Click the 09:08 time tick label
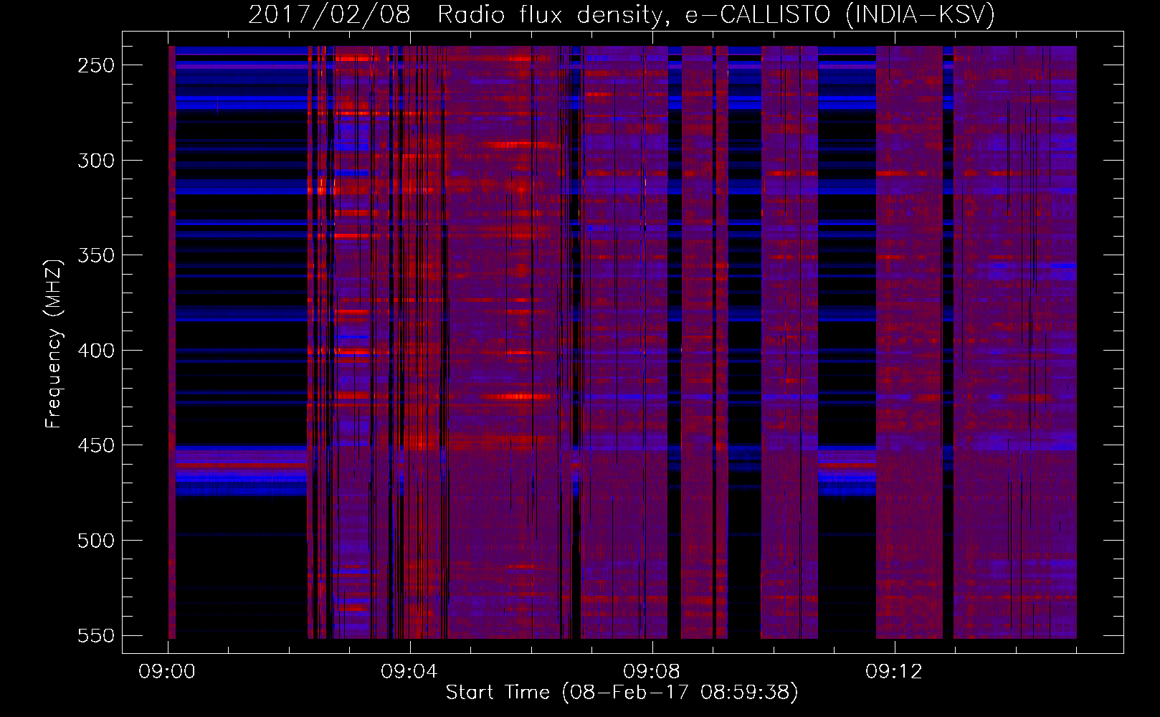1160x717 pixels. (652, 672)
